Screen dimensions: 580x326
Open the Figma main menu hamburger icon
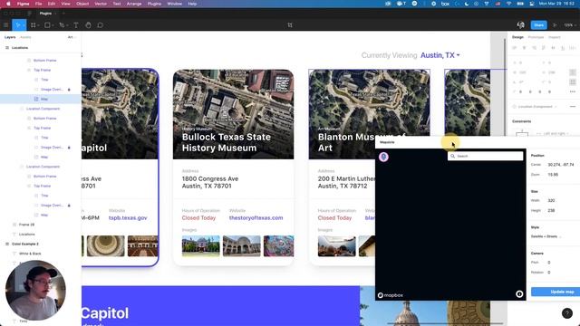[6, 25]
